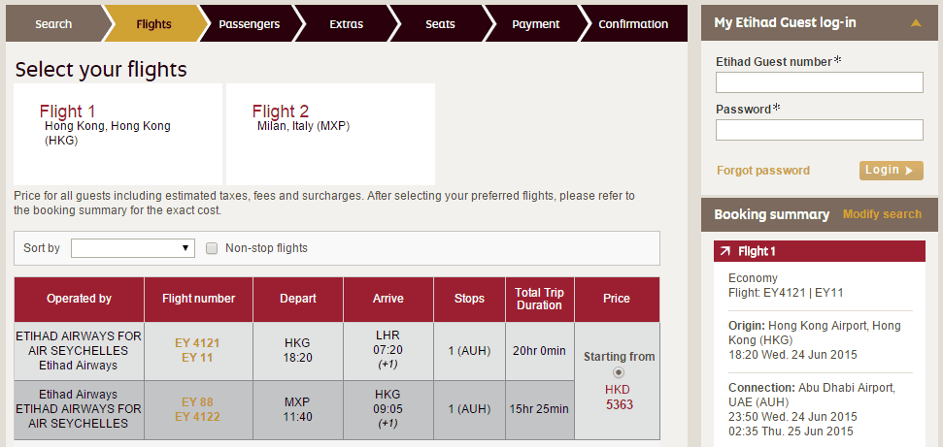Click the Flight 1 arrow icon in summary
The image size is (943, 447).
click(725, 252)
